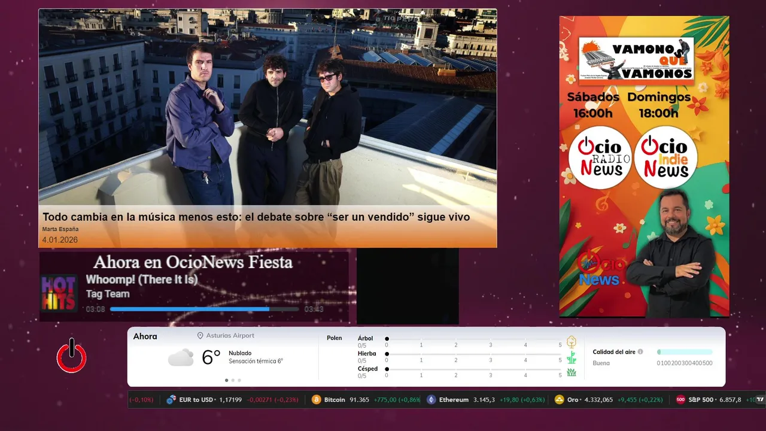Select the second weather carousel dot
This screenshot has width=766, height=431.
pos(233,380)
